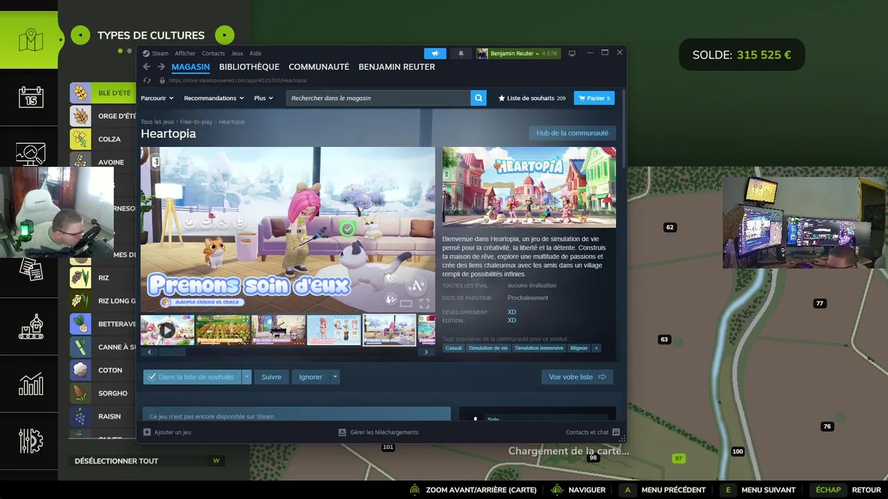Open the Jeux menu
Image resolution: width=888 pixels, height=499 pixels.
point(237,53)
